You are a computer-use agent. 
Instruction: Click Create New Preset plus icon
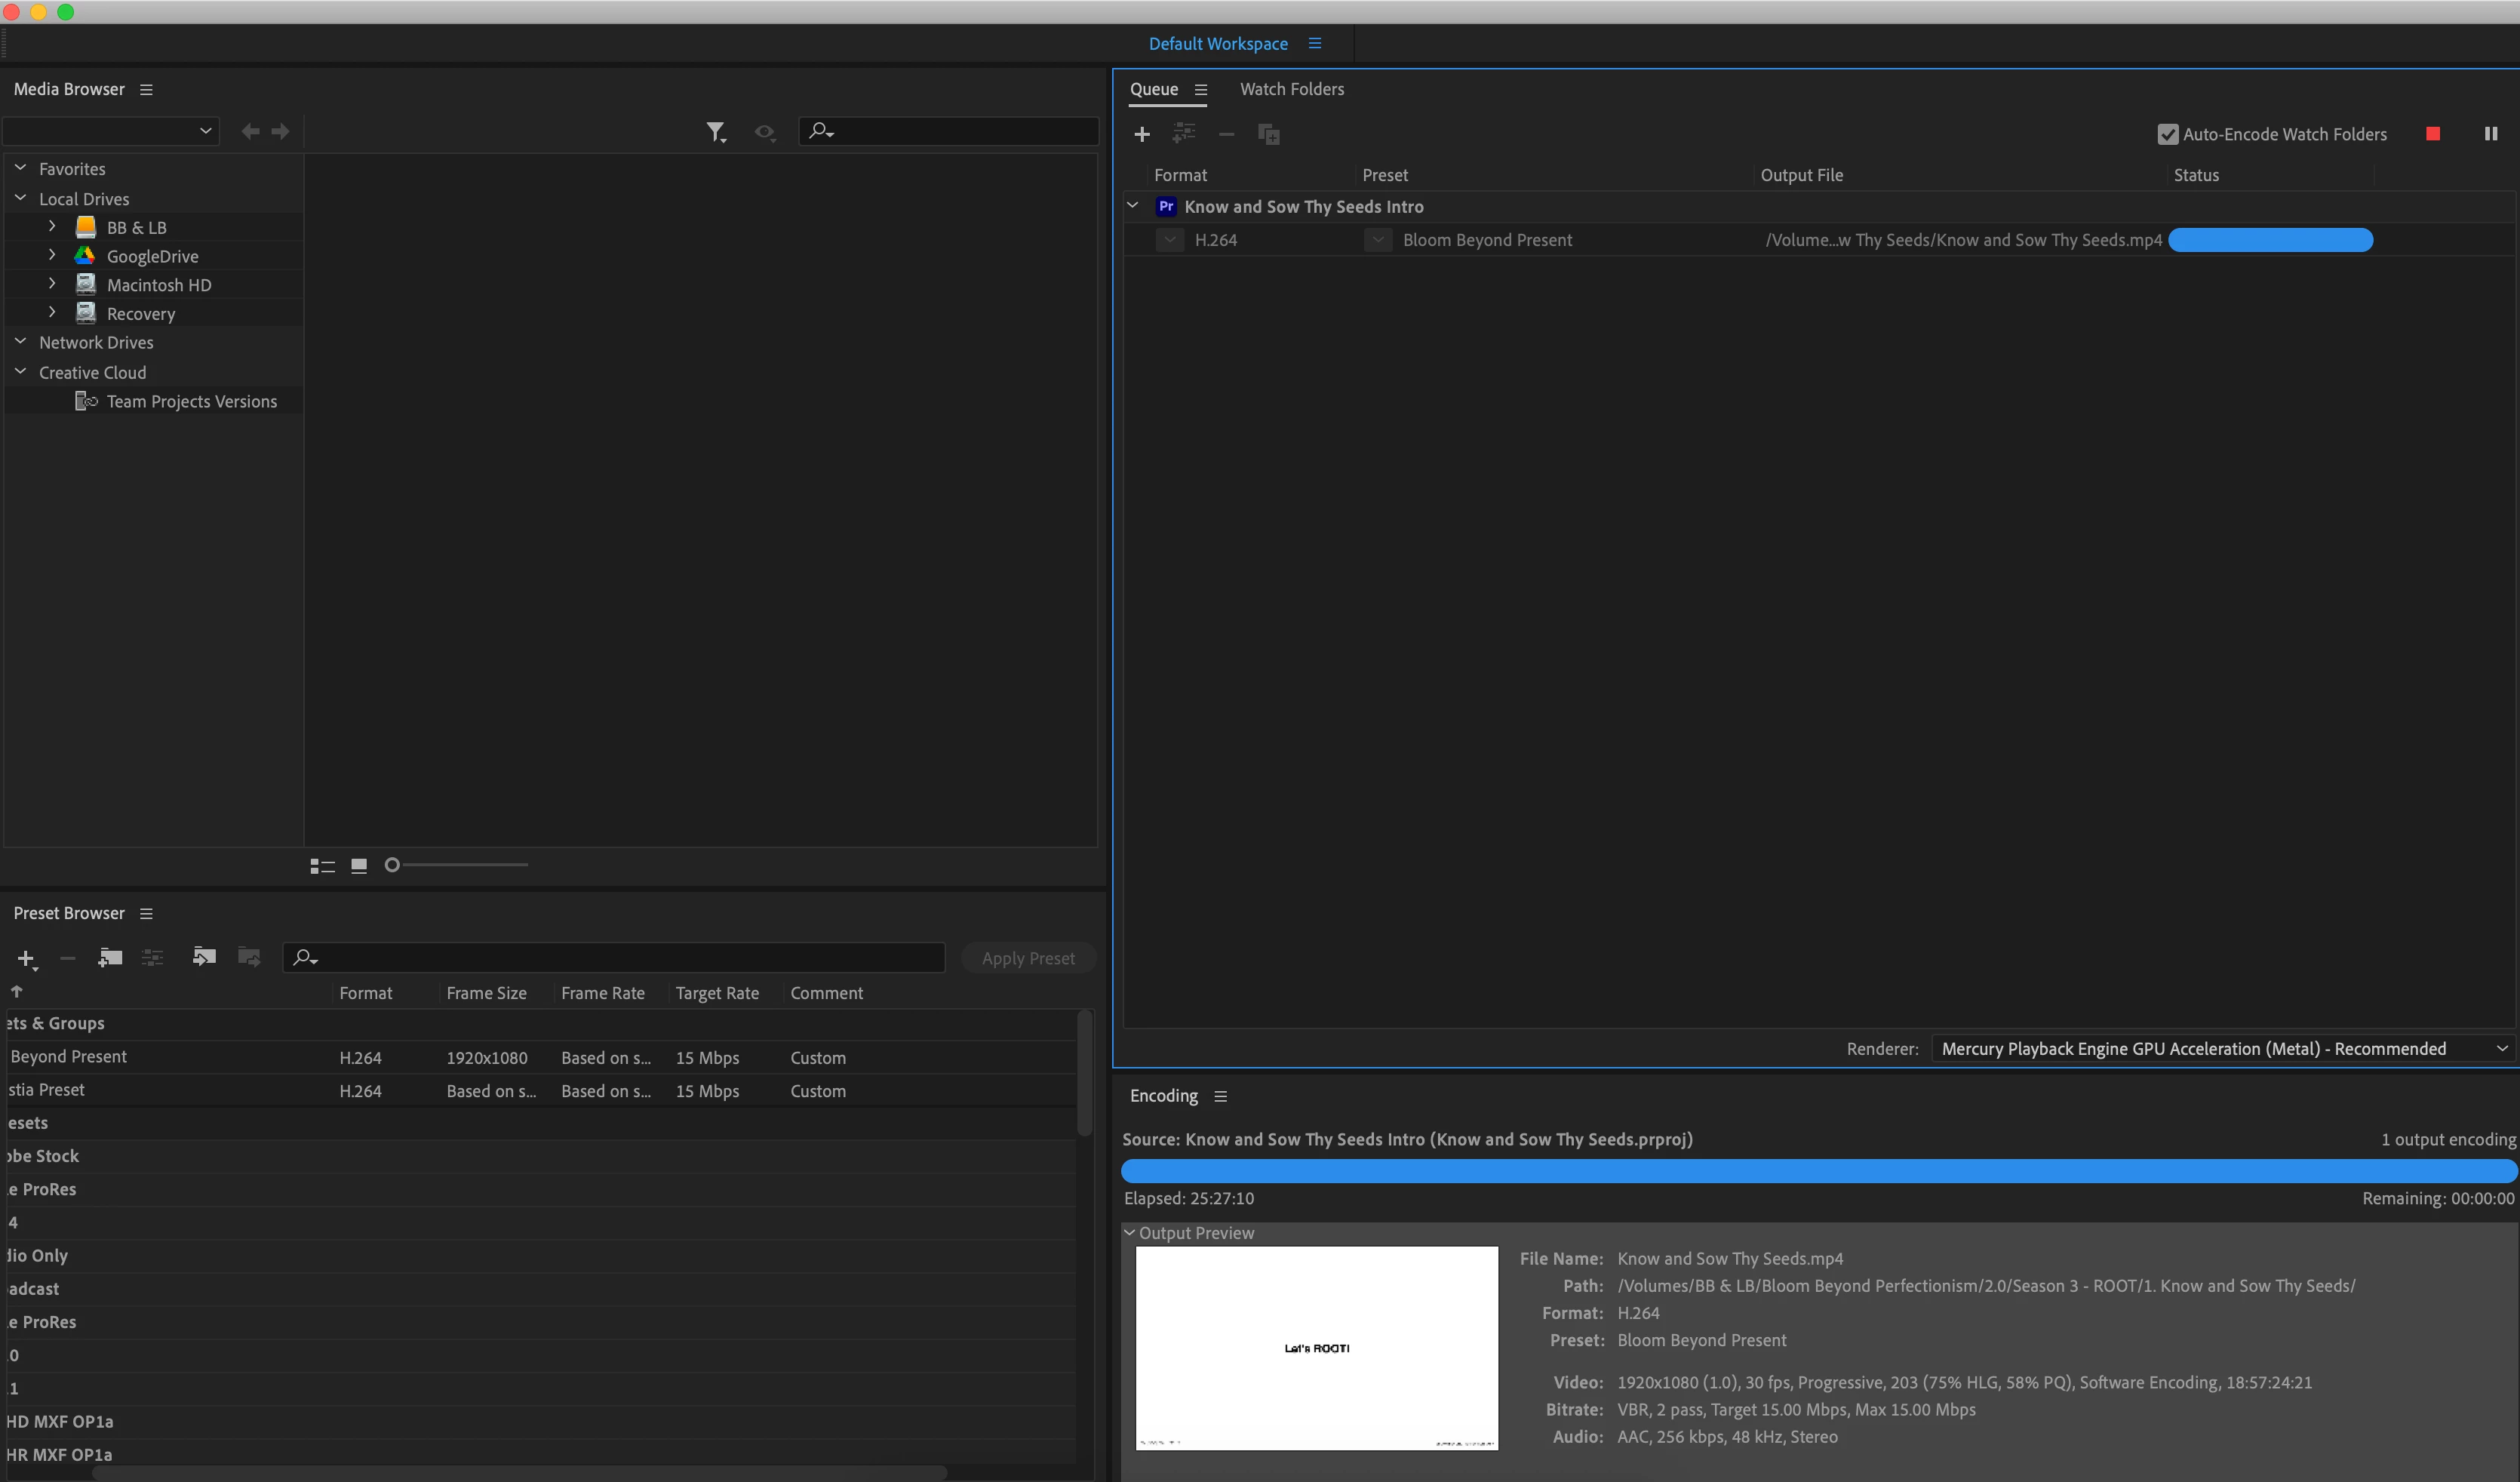(26, 958)
